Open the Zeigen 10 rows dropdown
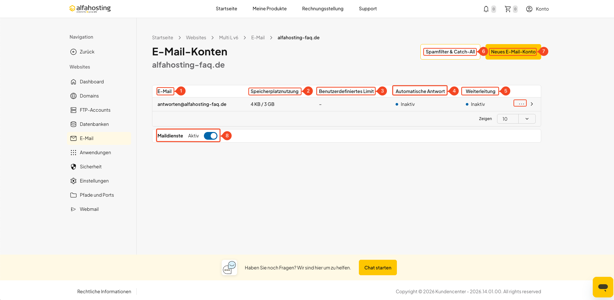 516,119
